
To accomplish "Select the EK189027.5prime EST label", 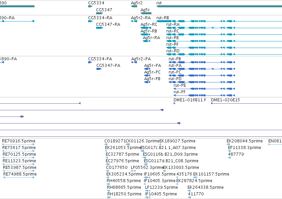I will (177, 141).
